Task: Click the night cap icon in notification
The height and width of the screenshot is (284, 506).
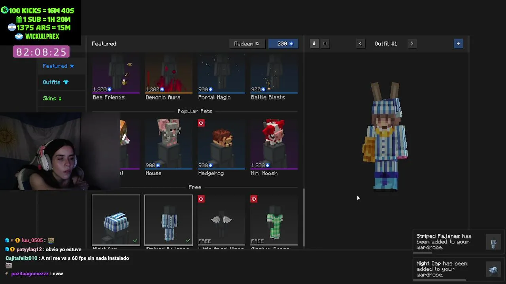Action: [493, 270]
